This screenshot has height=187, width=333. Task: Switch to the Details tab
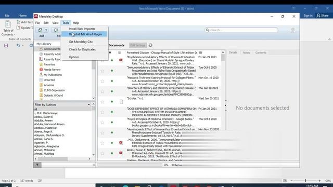(x=233, y=52)
